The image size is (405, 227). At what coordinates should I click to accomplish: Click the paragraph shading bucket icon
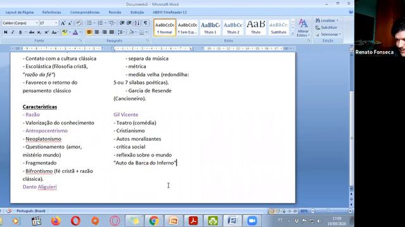pos(131,32)
